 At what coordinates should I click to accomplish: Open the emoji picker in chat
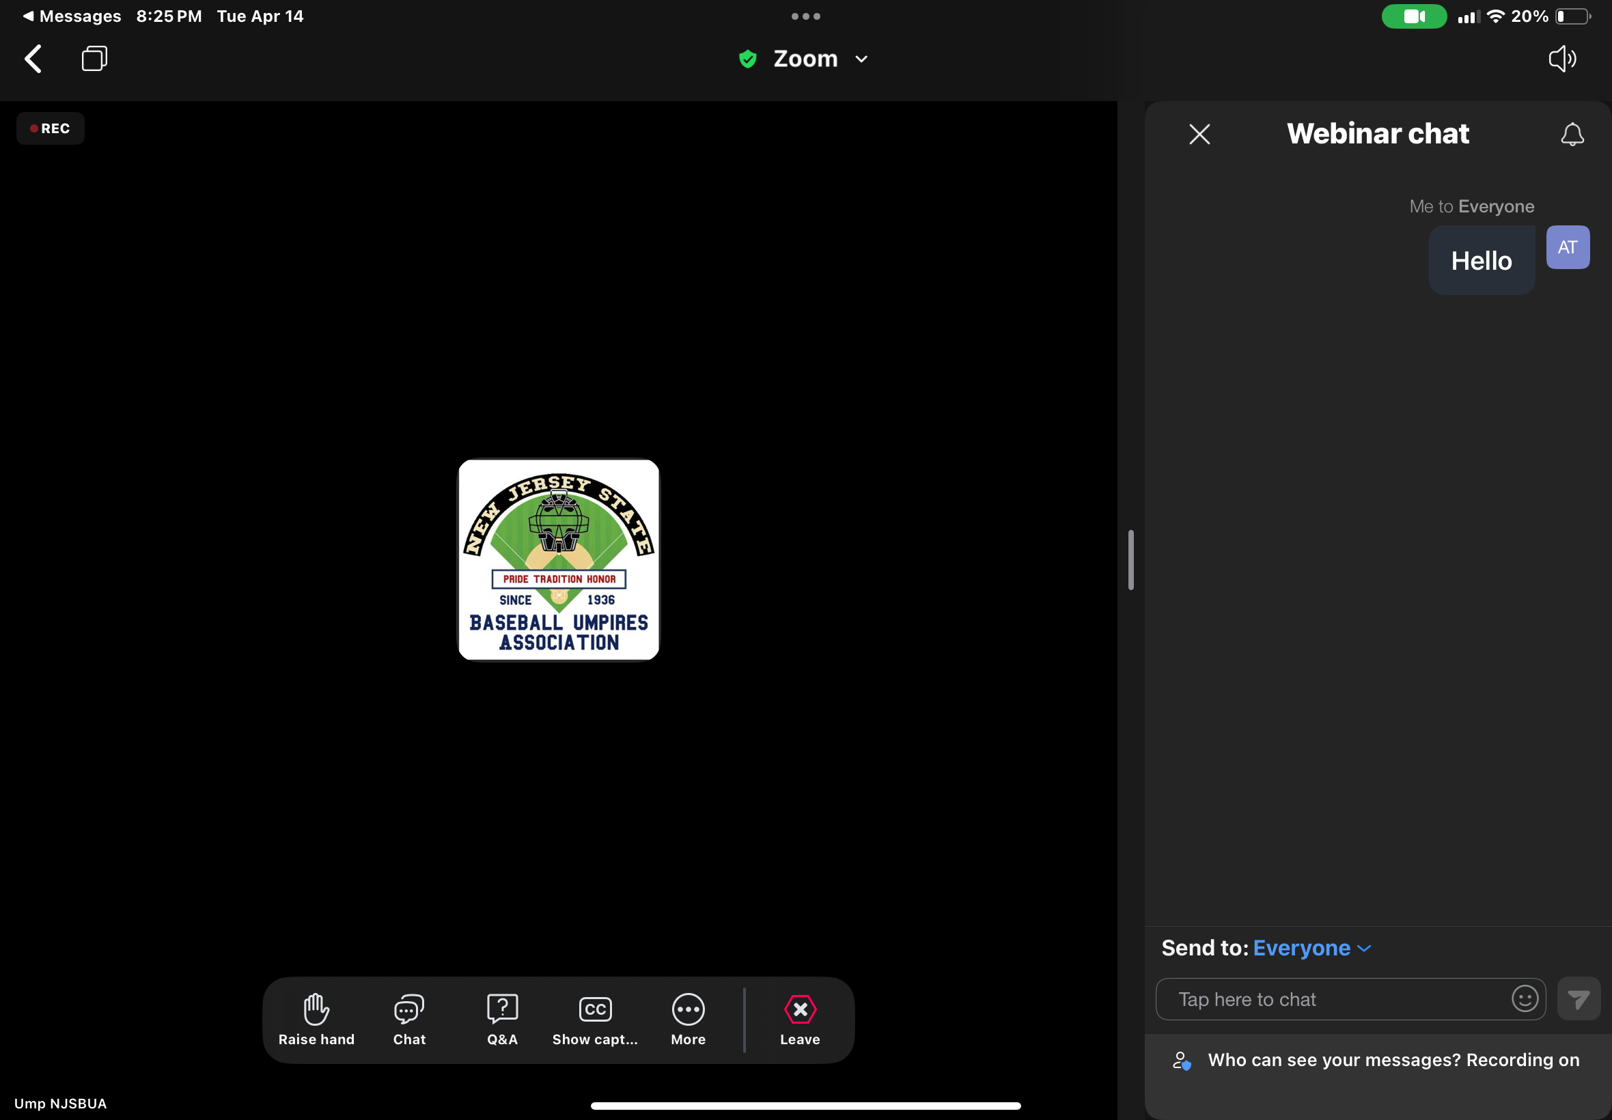tap(1525, 998)
